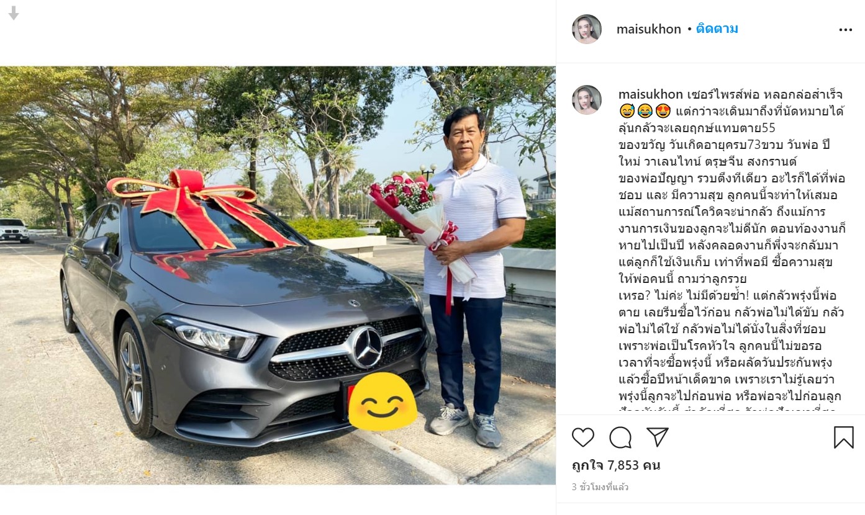Click the laughing-crying emoji in caption

pos(645,112)
